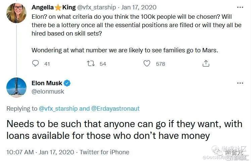Click @vfx_starship in the Replying to line

58,108
